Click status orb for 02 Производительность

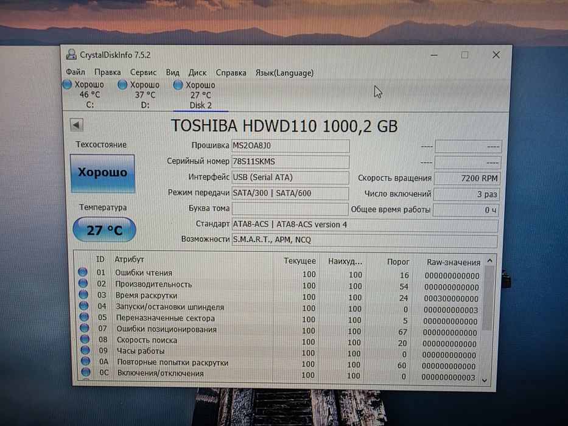tap(83, 283)
